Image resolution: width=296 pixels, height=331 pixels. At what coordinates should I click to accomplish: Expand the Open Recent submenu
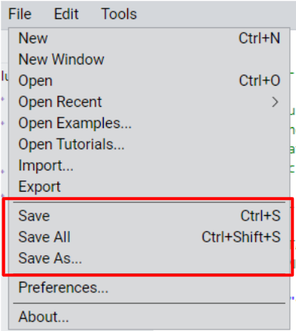149,102
